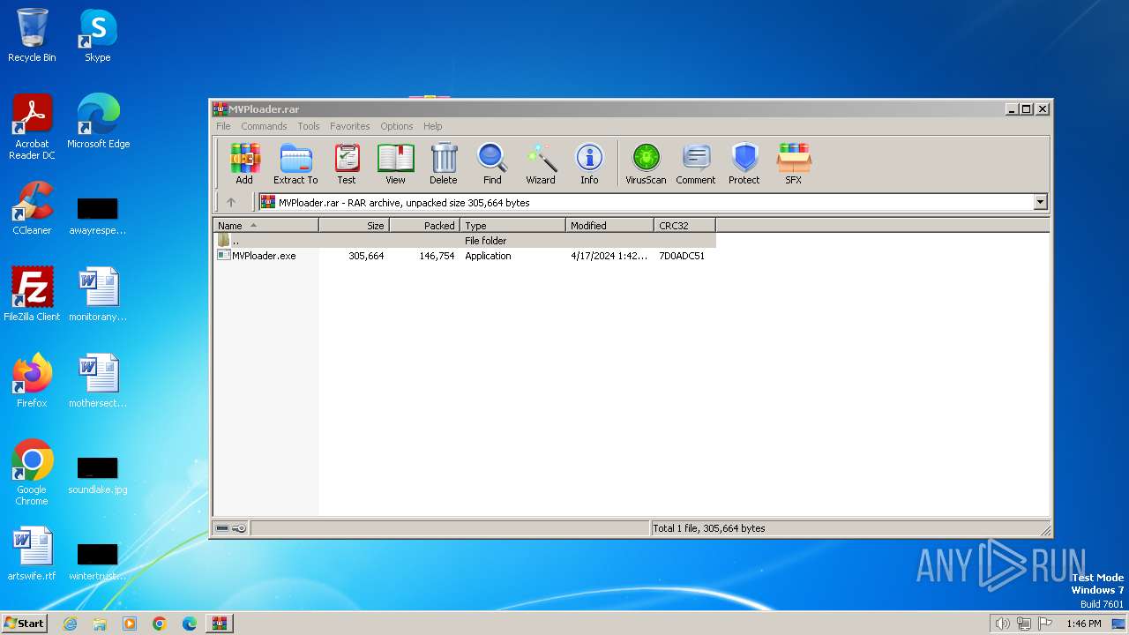Image resolution: width=1129 pixels, height=635 pixels.
Task: Open Windows Media Player from taskbar
Action: (130, 624)
